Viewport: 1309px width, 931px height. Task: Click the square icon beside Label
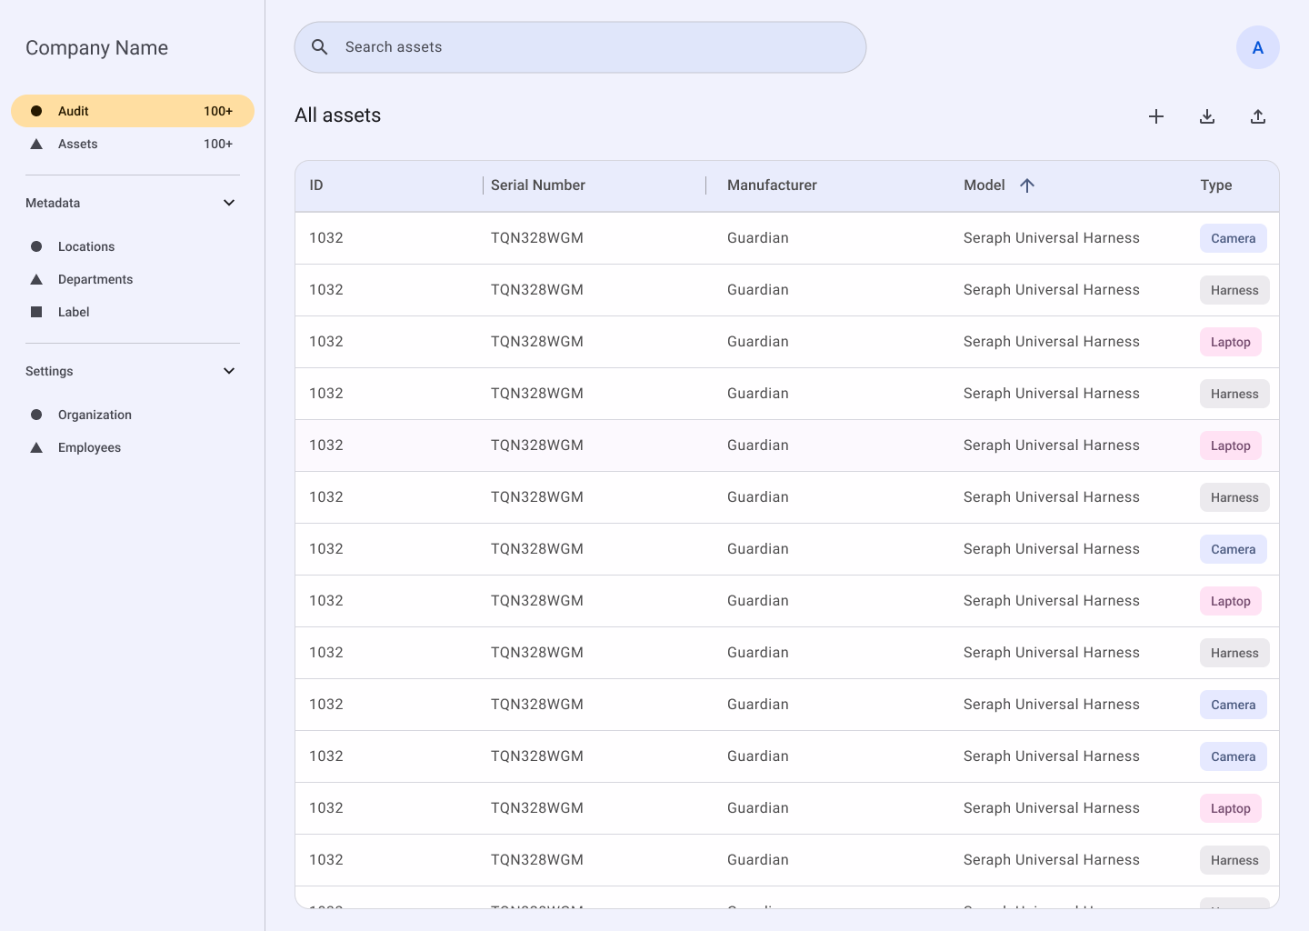coord(36,312)
